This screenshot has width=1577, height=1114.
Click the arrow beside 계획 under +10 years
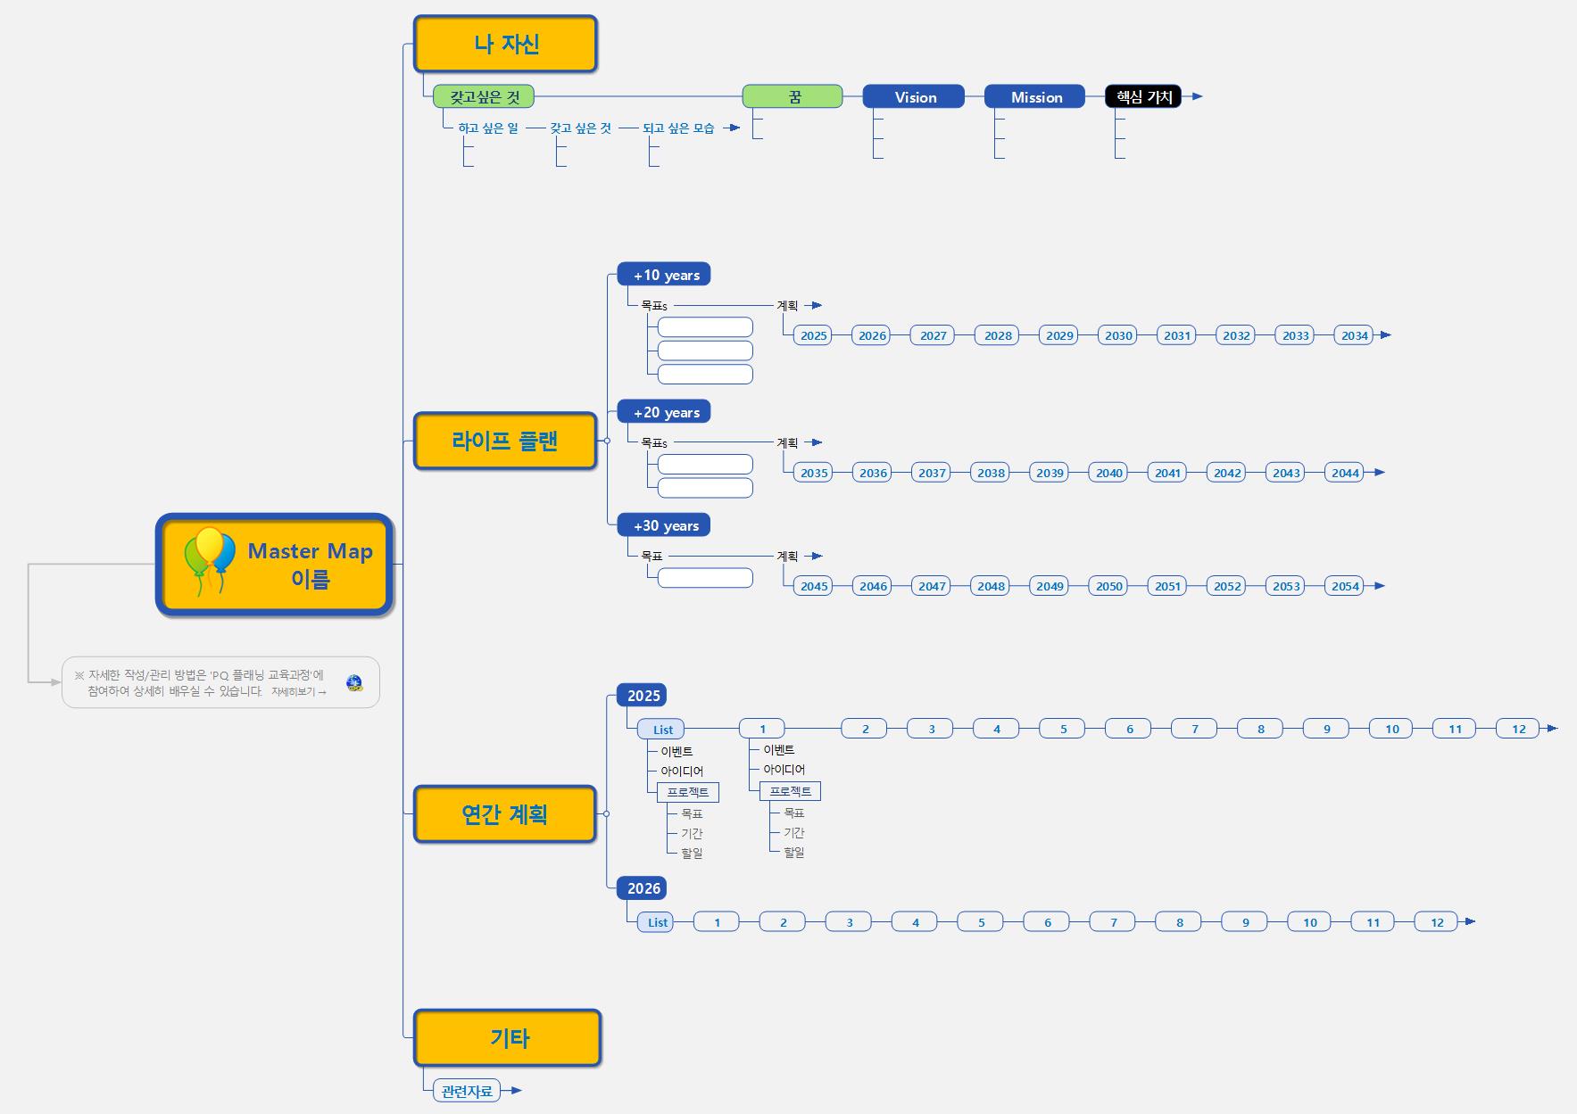pyautogui.click(x=816, y=305)
